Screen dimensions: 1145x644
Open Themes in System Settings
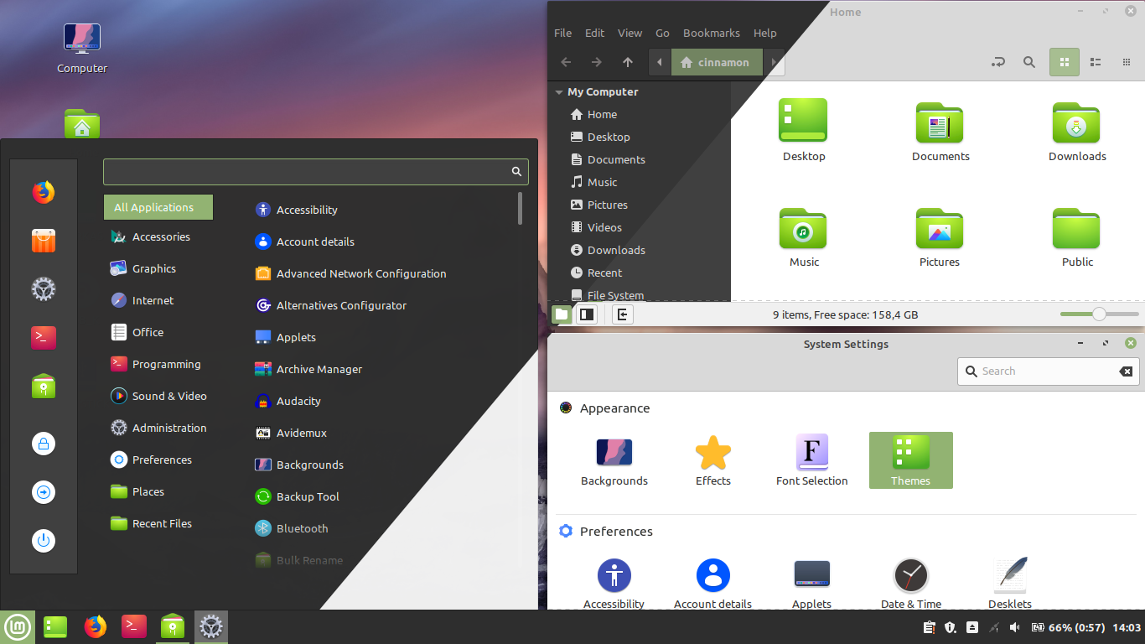tap(911, 460)
